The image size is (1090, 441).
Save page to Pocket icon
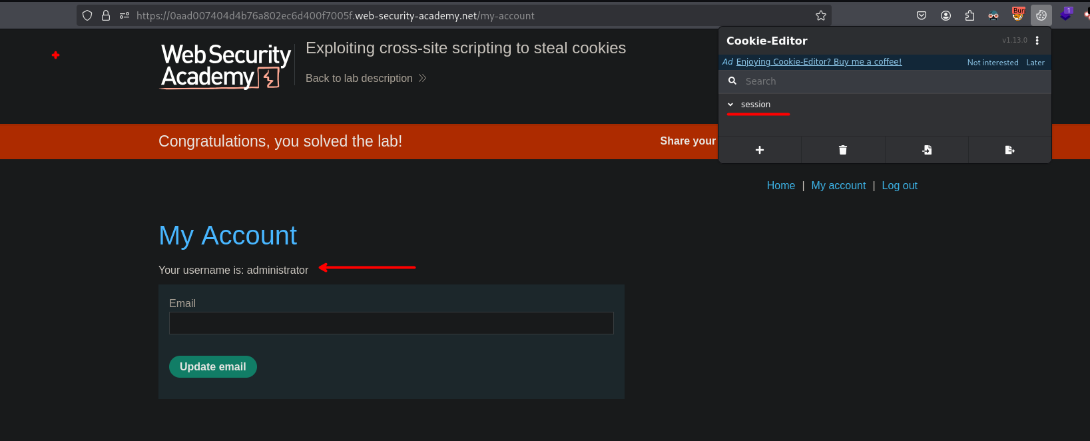point(922,15)
